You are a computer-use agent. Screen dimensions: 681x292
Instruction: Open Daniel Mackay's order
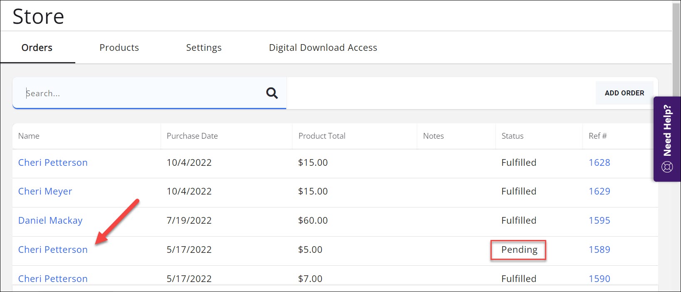(50, 220)
